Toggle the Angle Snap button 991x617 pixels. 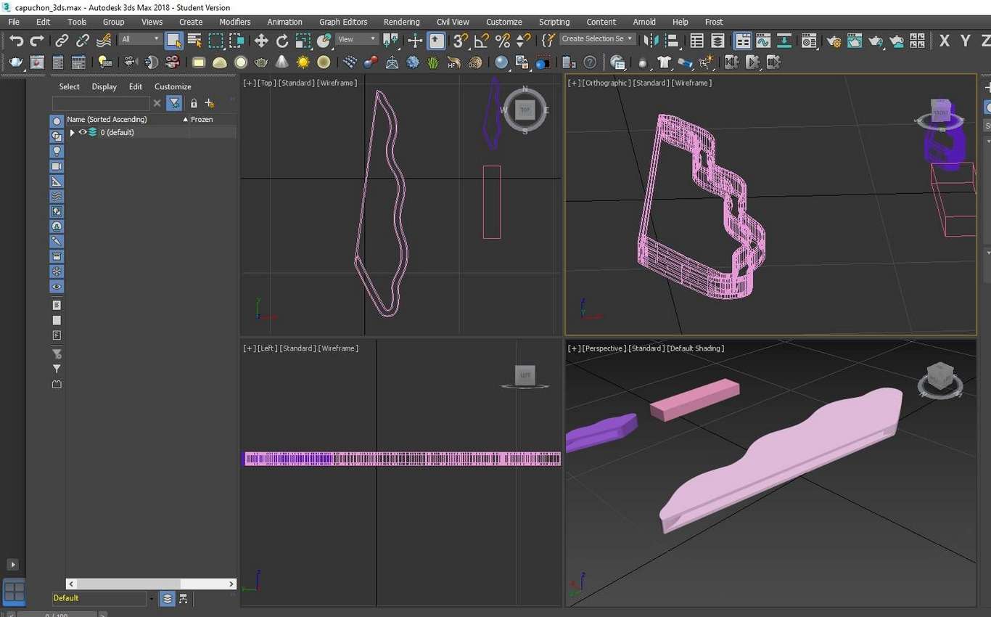pos(481,41)
